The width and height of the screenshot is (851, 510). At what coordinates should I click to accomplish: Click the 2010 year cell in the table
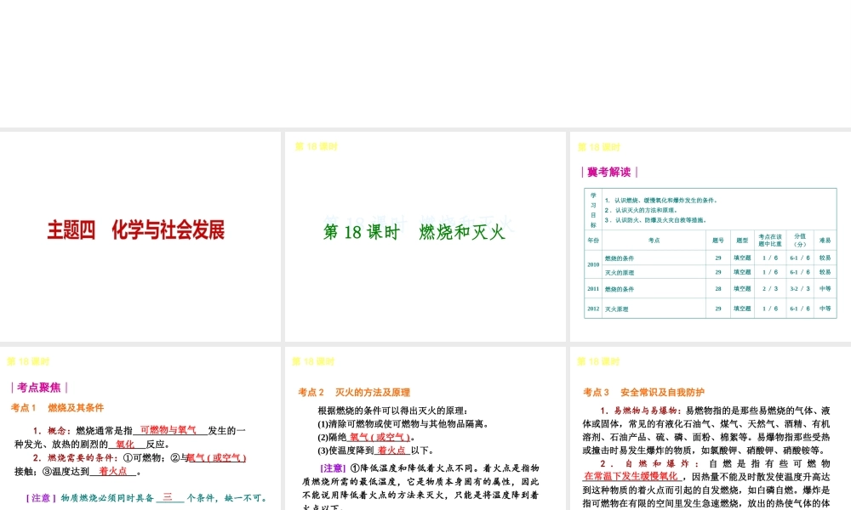point(593,264)
